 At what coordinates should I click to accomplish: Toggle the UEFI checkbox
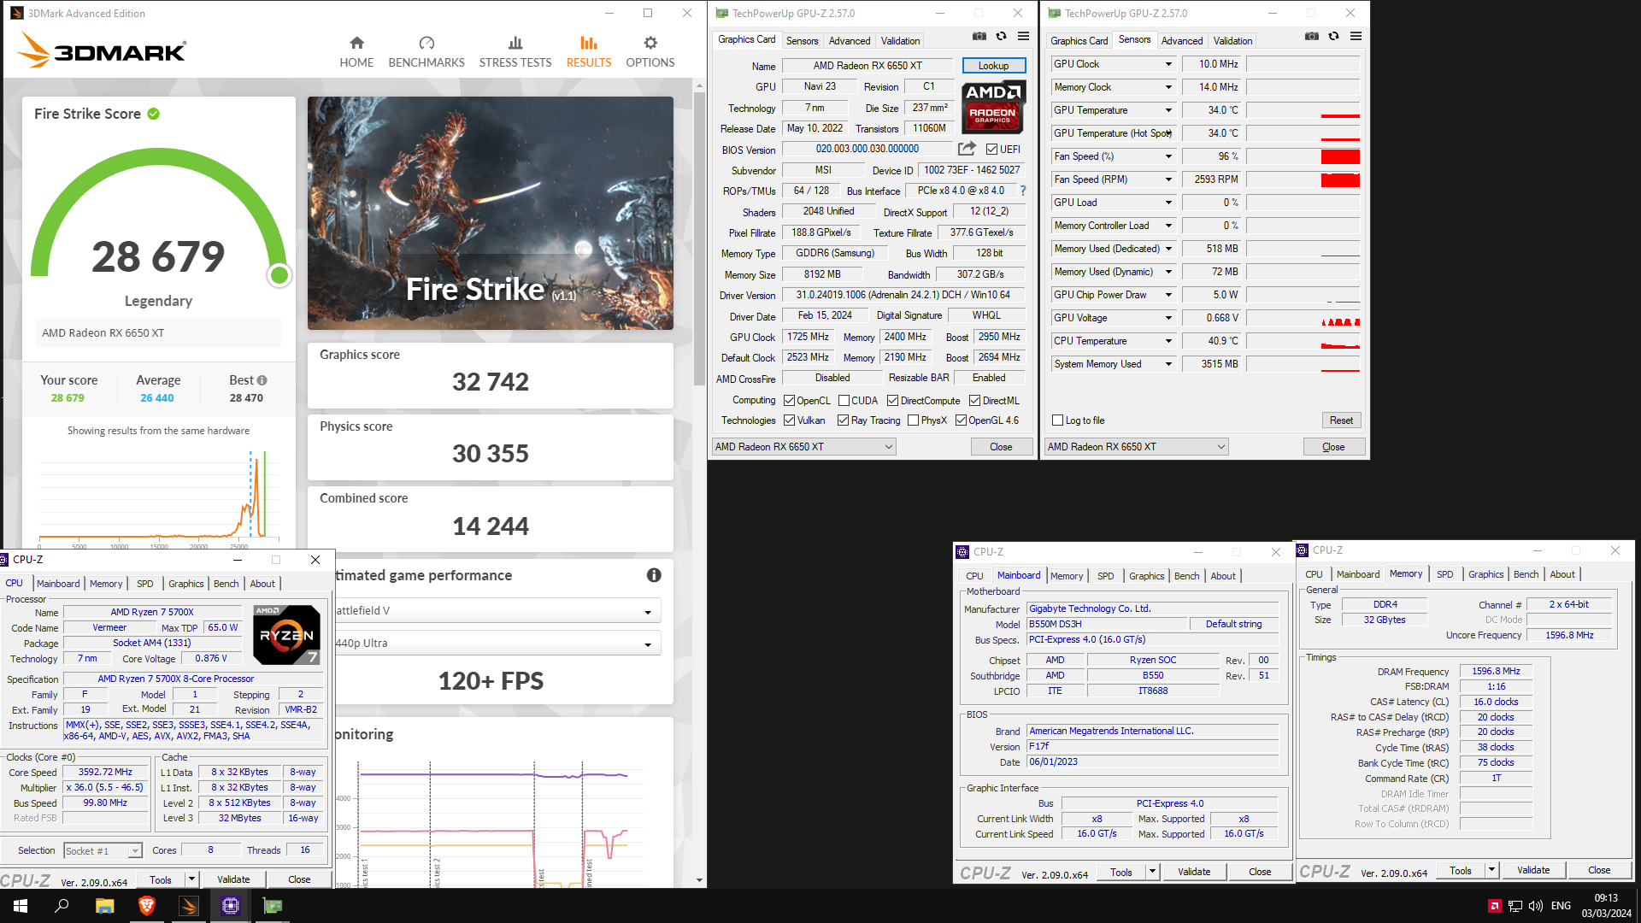[x=991, y=150]
